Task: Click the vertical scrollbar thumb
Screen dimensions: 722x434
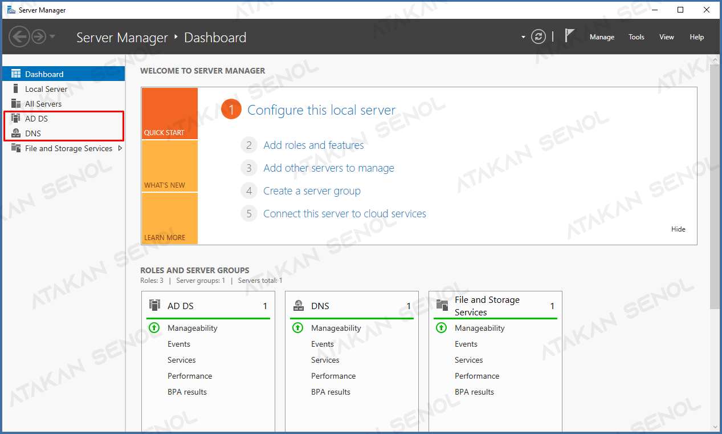Action: pos(715,187)
